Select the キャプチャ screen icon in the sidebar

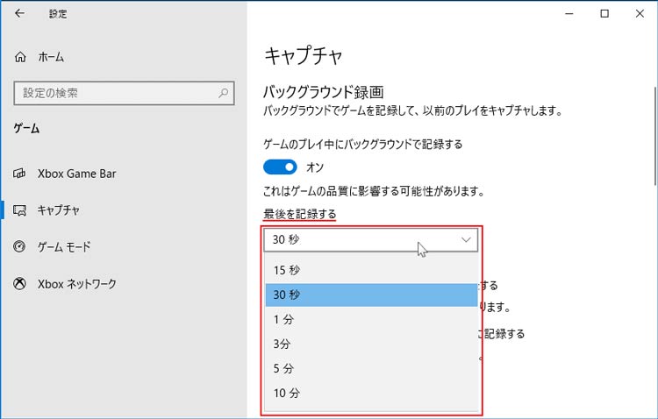(19, 209)
